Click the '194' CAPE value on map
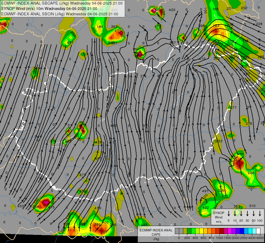Screen dimensions: 265x243 (x=100, y=27)
